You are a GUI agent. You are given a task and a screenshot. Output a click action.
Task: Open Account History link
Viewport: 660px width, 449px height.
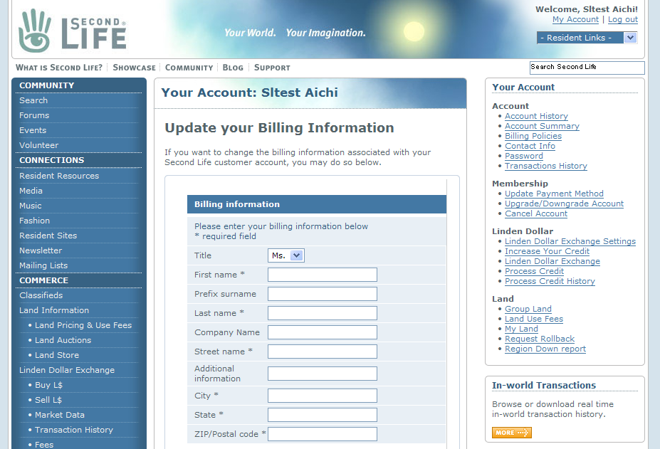pos(536,116)
